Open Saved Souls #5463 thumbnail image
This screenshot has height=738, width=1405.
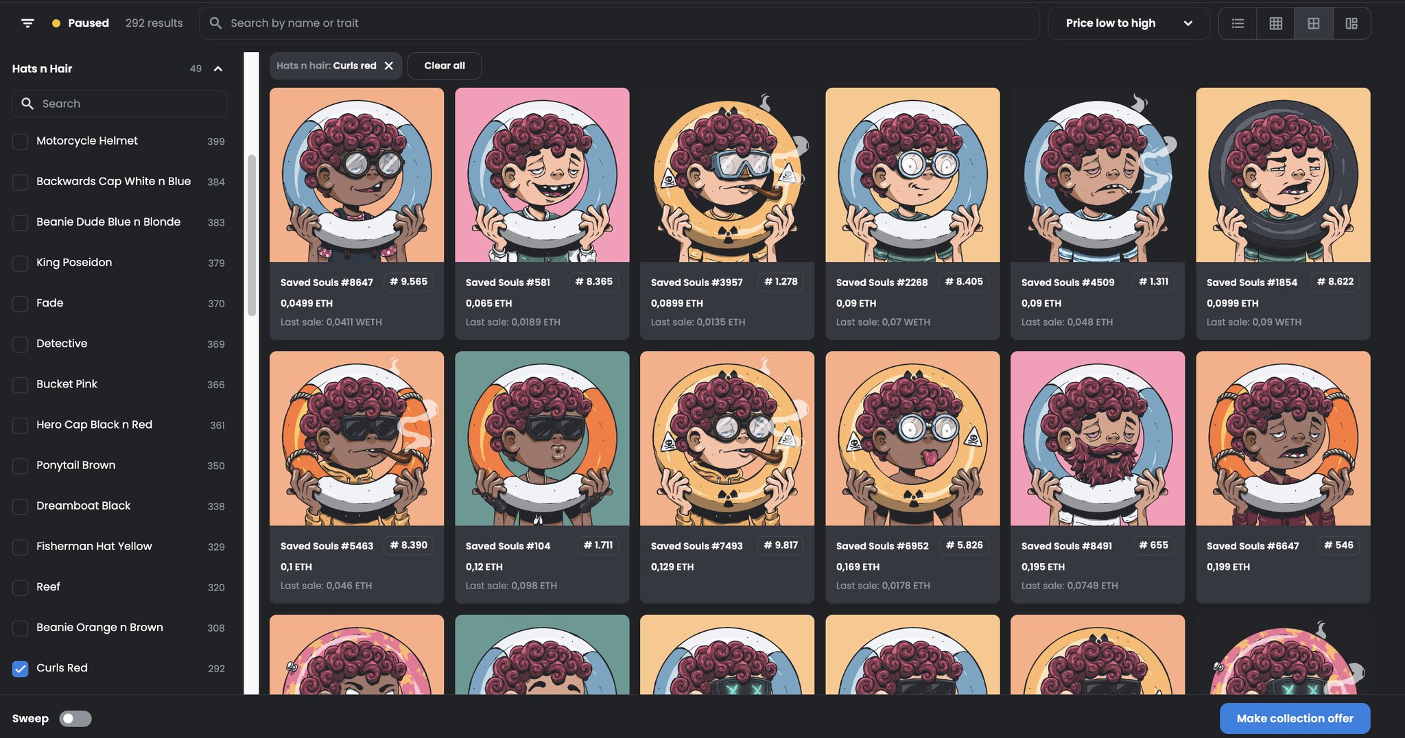[x=357, y=439]
